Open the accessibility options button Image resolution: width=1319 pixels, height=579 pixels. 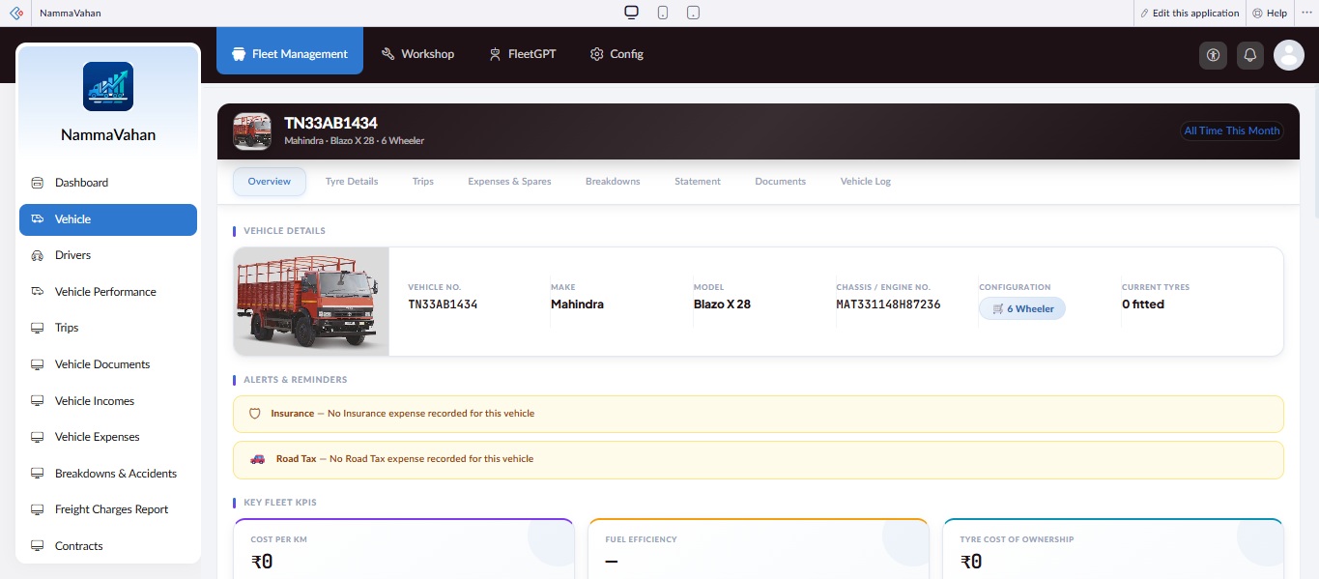pyautogui.click(x=1213, y=55)
